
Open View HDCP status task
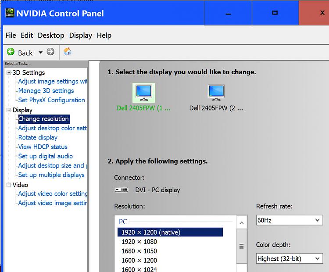click(x=43, y=147)
